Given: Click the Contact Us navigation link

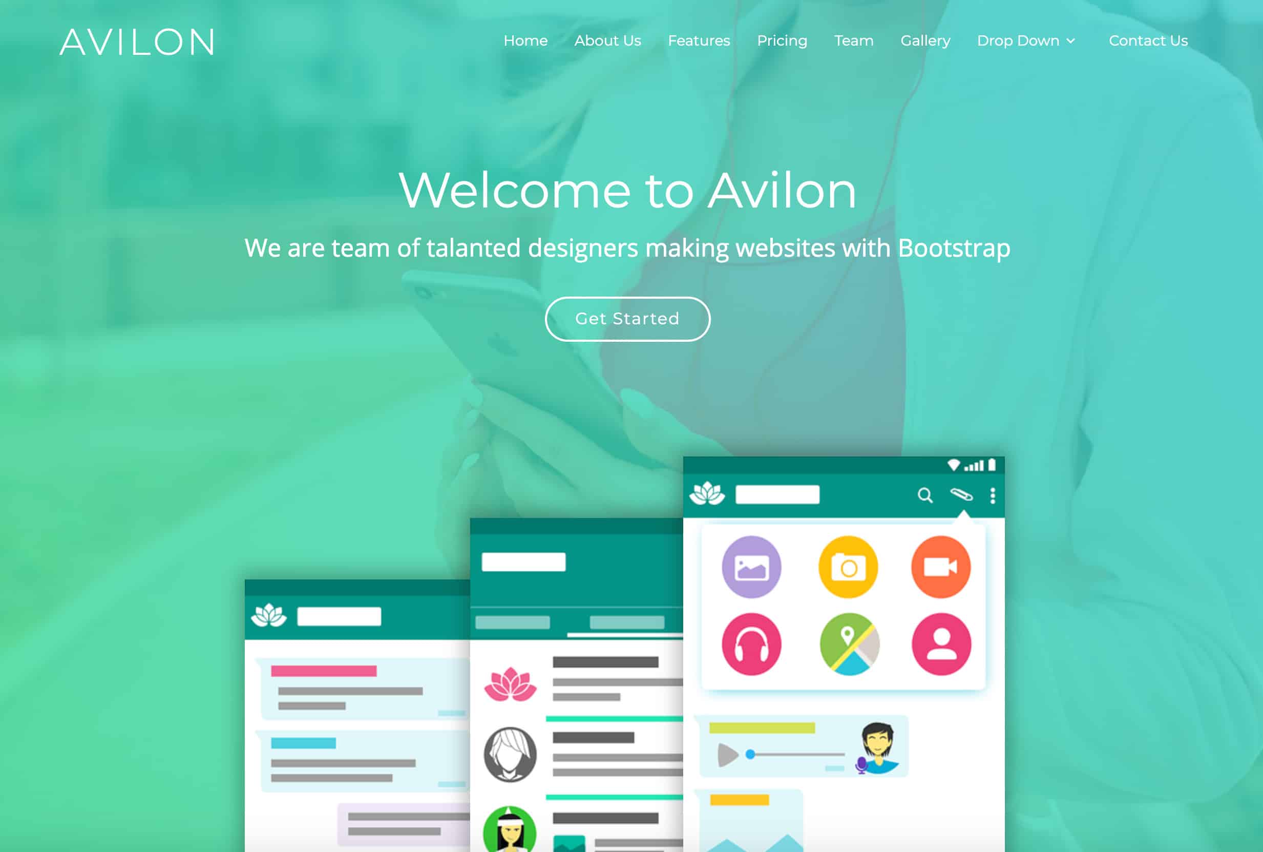Looking at the screenshot, I should tap(1148, 40).
